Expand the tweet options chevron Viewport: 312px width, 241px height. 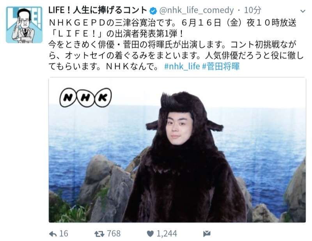tap(303, 11)
